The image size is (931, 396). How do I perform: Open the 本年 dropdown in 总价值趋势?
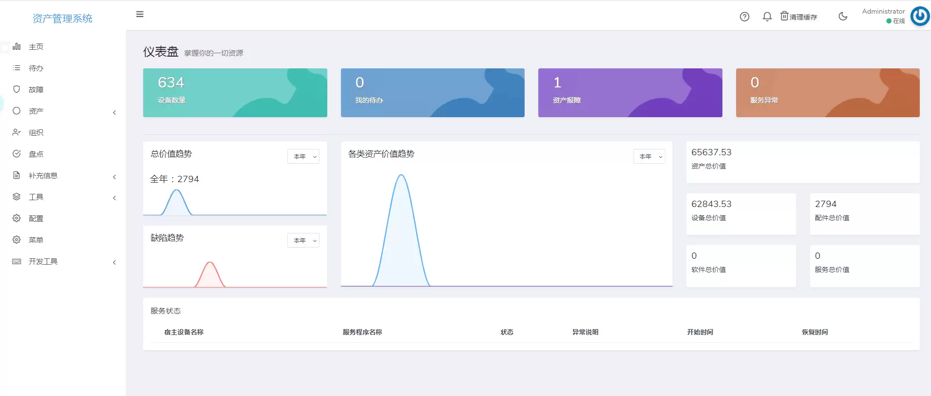pos(303,156)
